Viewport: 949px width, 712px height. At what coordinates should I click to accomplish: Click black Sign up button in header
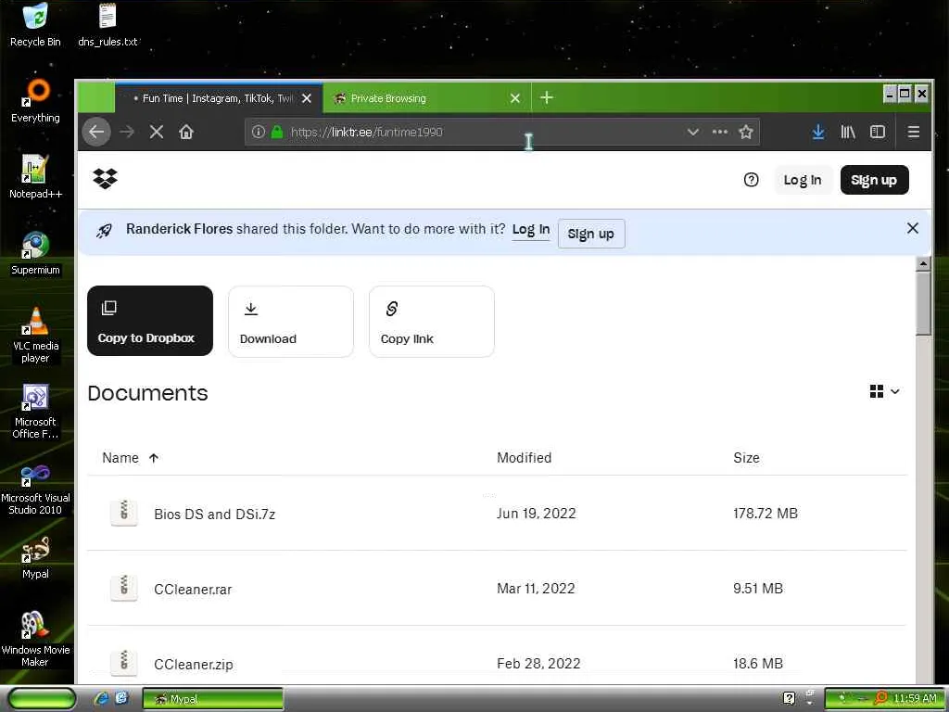(x=874, y=180)
